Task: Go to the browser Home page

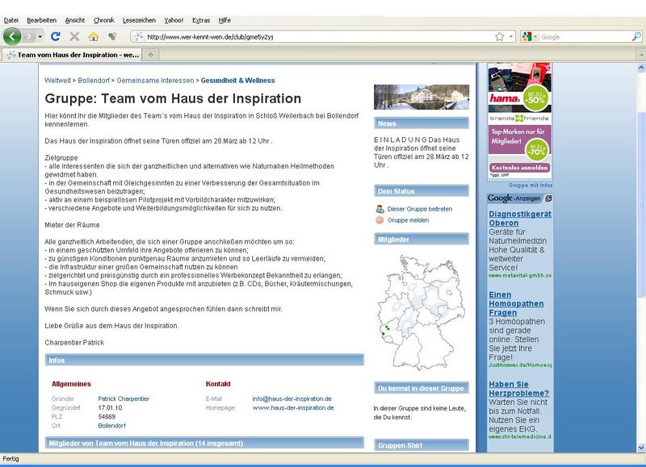Action: point(94,36)
